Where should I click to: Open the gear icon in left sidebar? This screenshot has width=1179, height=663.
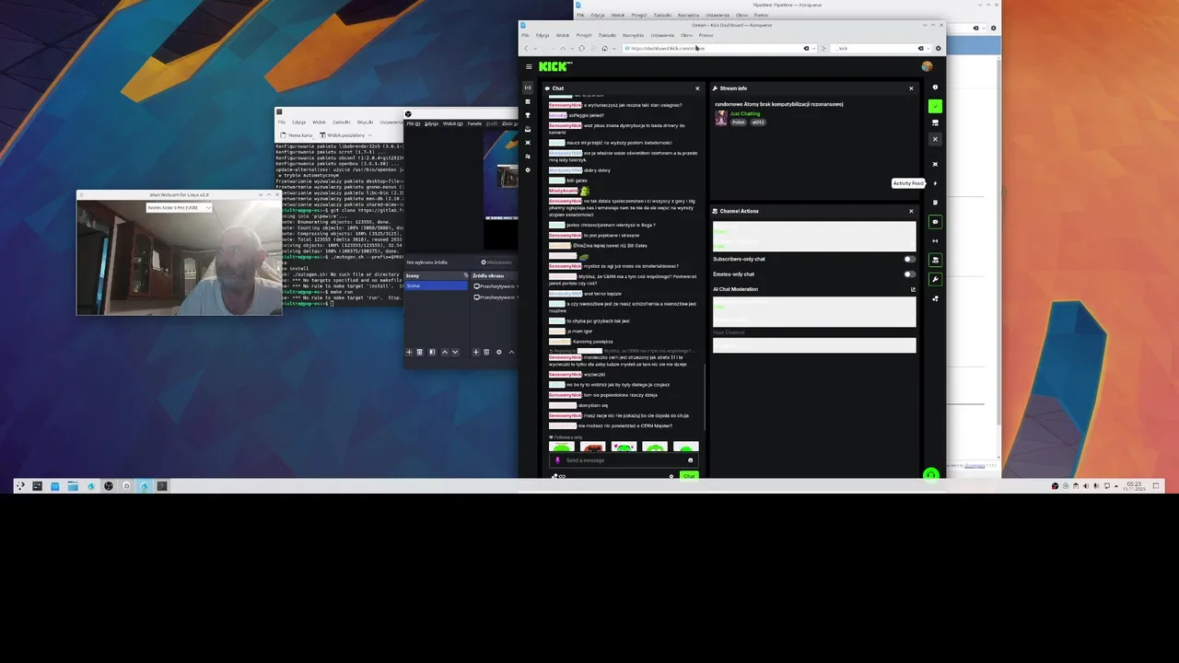(528, 170)
